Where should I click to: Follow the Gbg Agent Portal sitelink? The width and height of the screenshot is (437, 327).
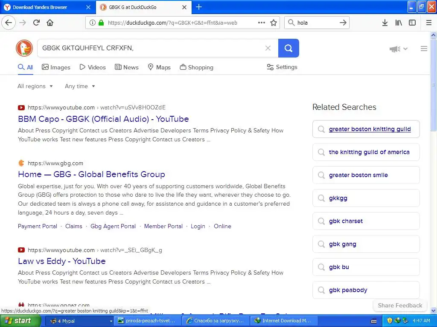(x=113, y=227)
